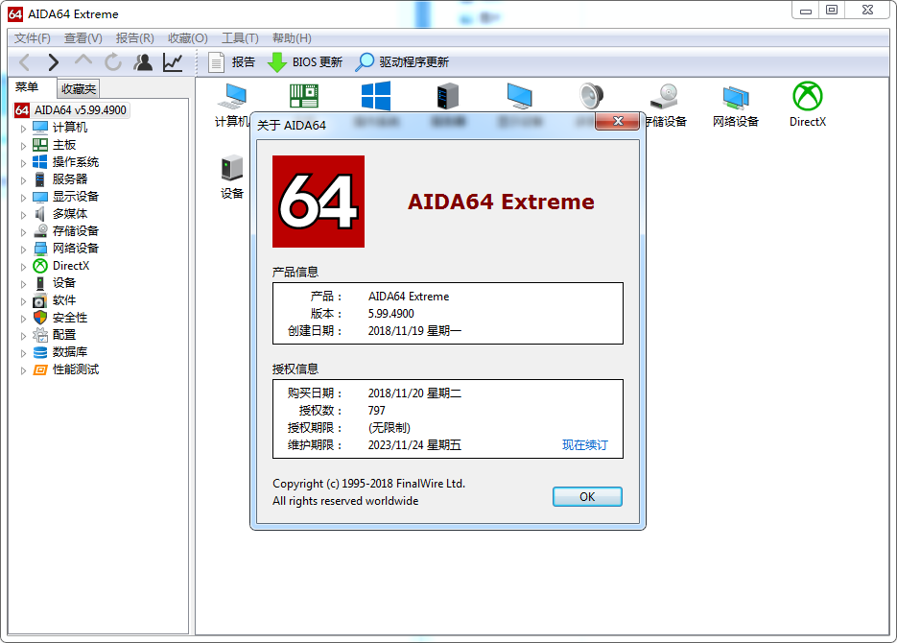Expand the 存储设备 tree node

click(23, 231)
